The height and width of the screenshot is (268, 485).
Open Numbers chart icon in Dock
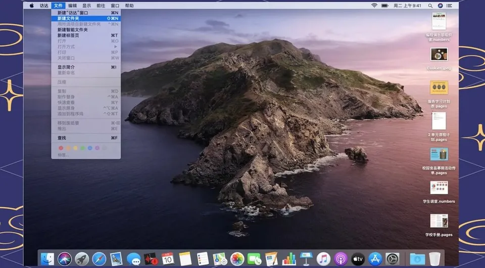pos(289,259)
